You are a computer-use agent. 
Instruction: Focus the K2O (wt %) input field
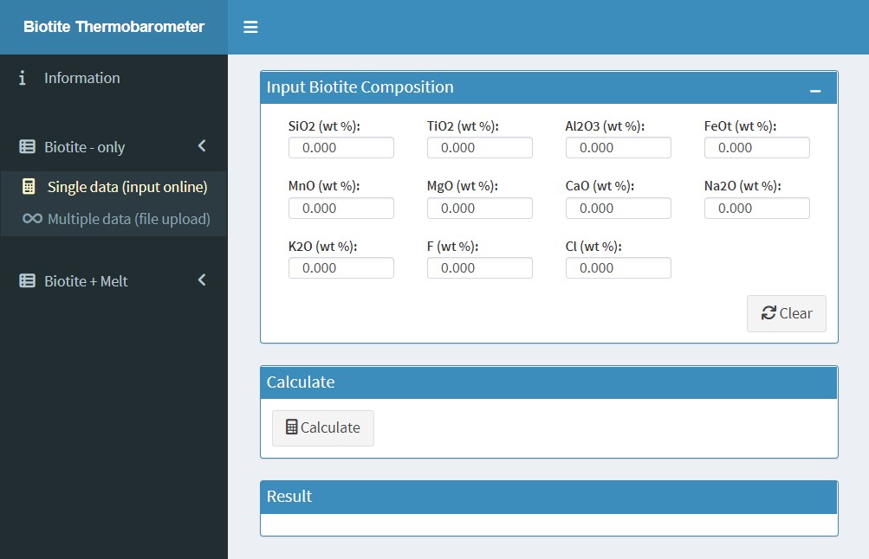(340, 268)
